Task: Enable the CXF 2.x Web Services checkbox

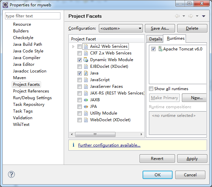Action: [x=79, y=53]
